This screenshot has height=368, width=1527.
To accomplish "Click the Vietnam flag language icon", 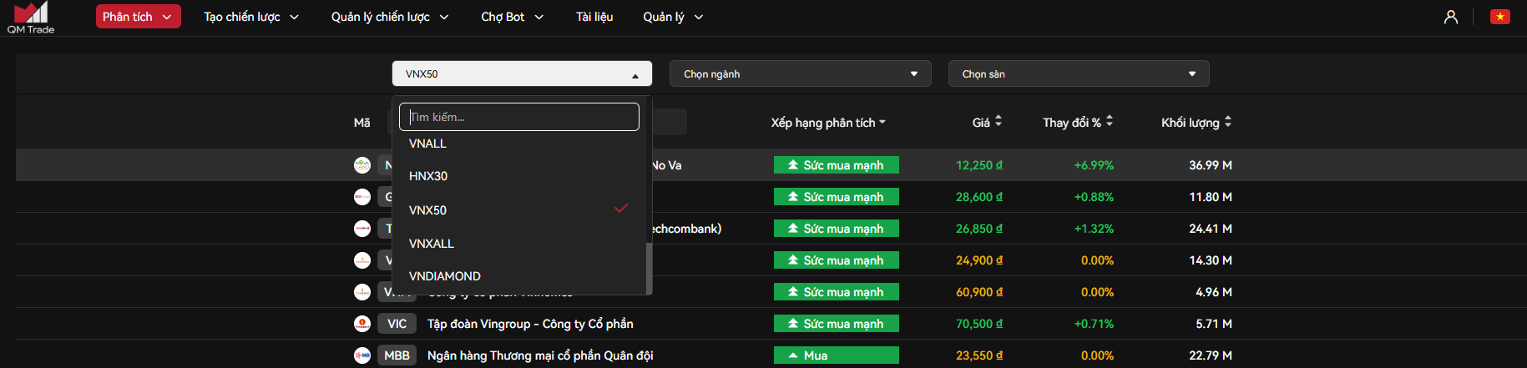I will click(1500, 17).
